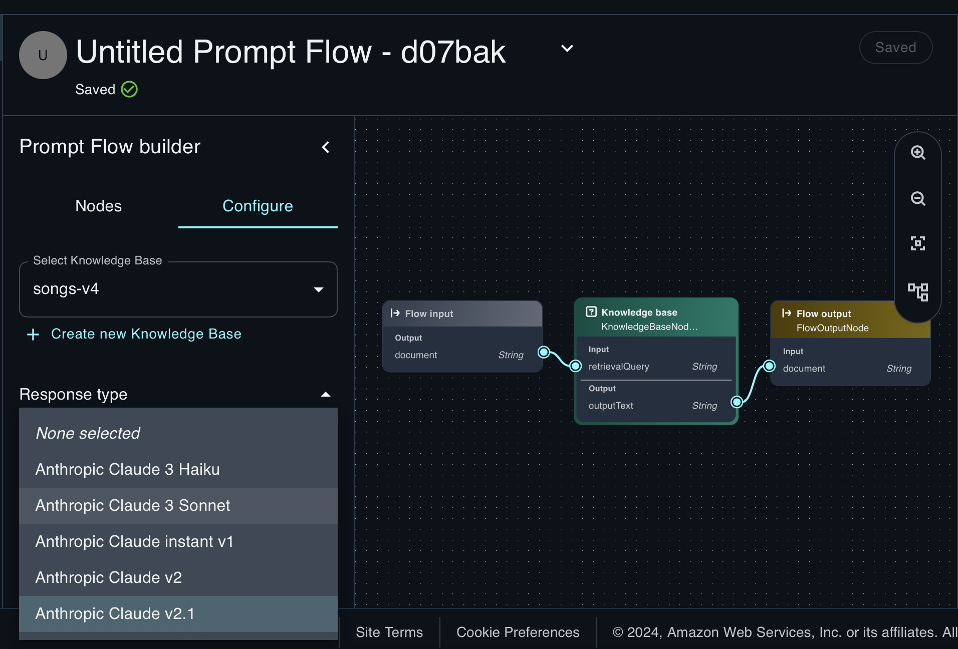Image resolution: width=958 pixels, height=649 pixels.
Task: Click Flow output document input connector
Action: point(770,366)
